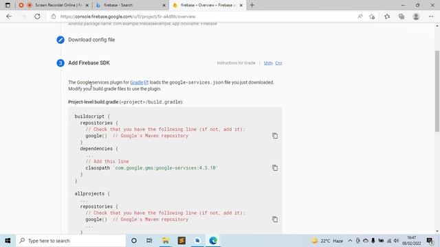This screenshot has width=440, height=247.
Task: Open the Gradle documentation link
Action: 137,82
